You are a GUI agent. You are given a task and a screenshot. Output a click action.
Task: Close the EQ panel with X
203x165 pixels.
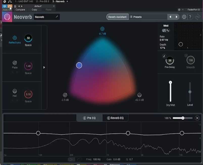coord(197,118)
